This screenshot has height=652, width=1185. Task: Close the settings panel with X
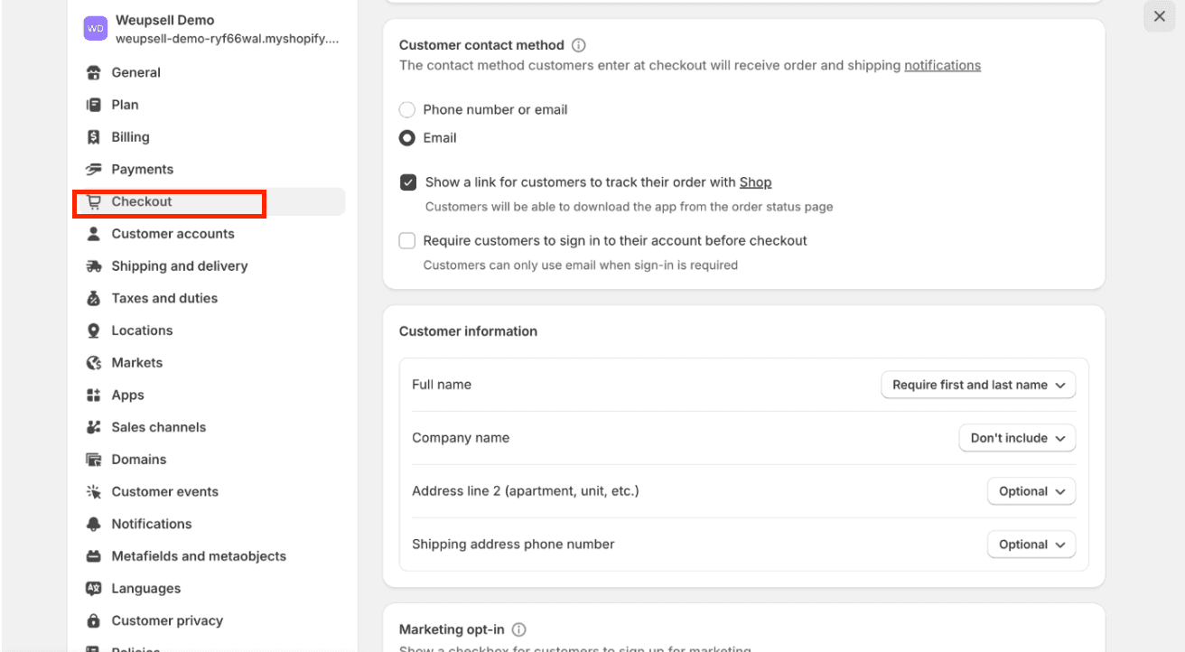click(x=1160, y=16)
